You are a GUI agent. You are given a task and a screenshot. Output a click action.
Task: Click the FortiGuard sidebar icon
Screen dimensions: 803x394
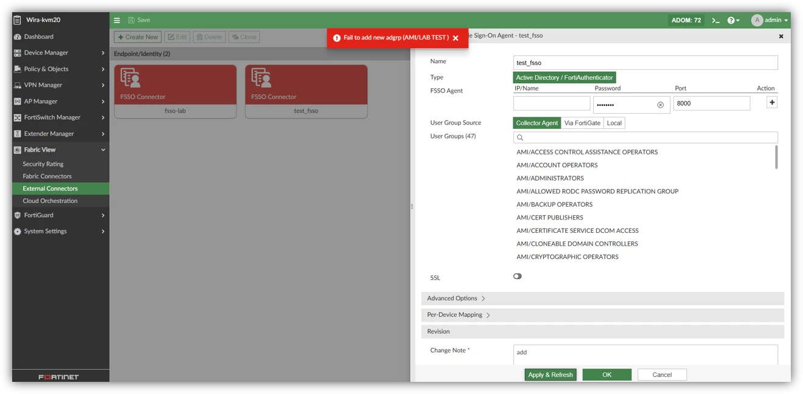[x=18, y=215]
